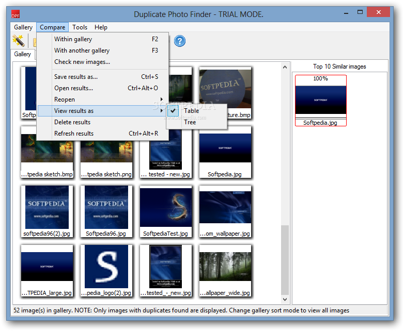This screenshot has width=404, height=331.
Task: Click the gallery scrollbar down arrow
Action: pos(285,300)
